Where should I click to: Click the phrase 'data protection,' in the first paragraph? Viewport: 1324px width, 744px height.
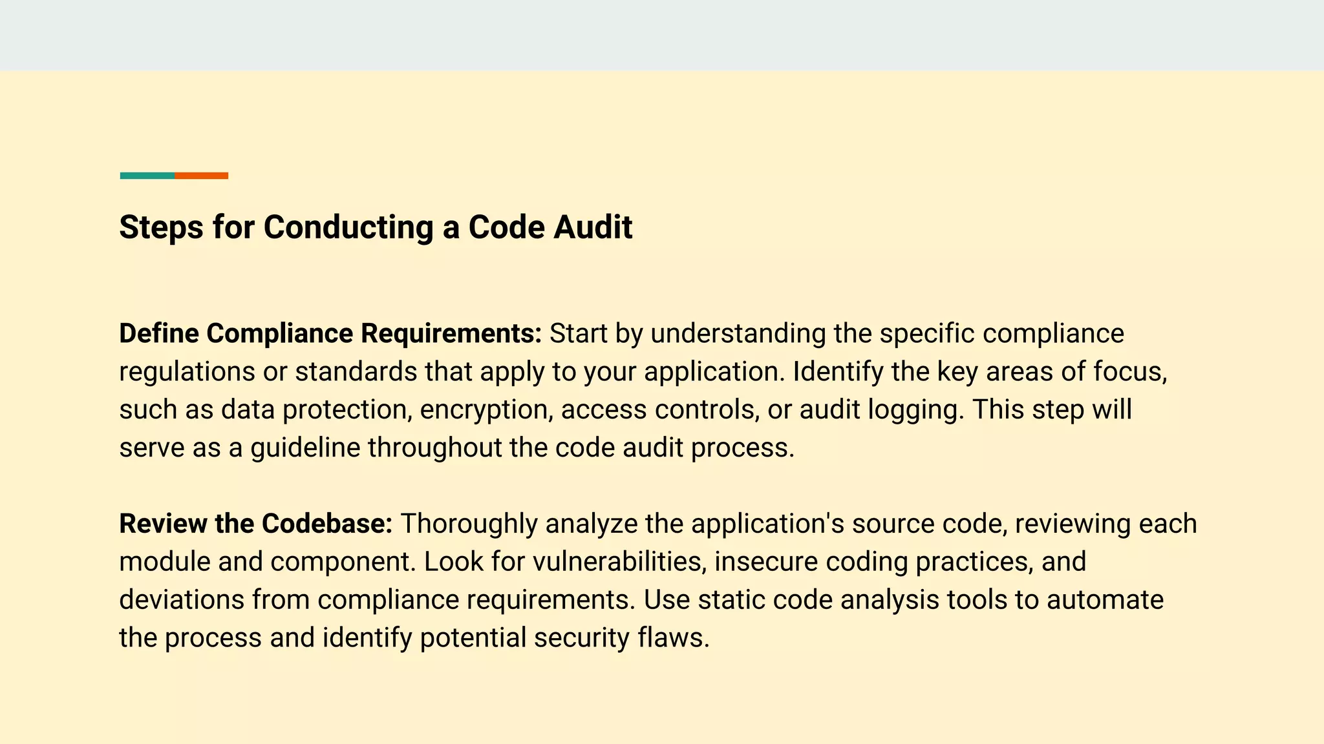pyautogui.click(x=317, y=410)
